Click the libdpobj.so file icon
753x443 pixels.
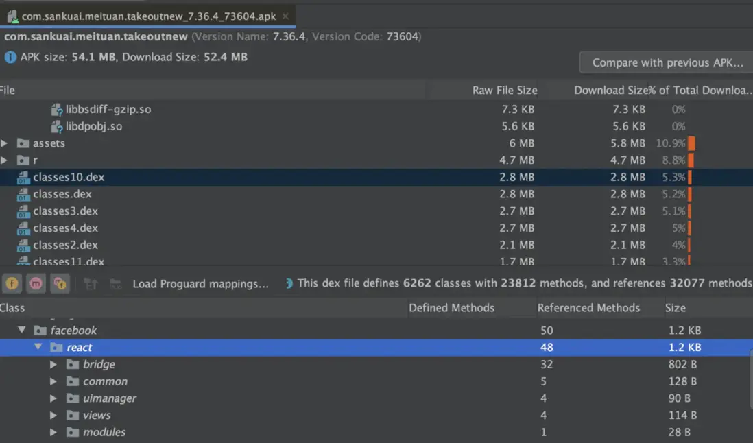pyautogui.click(x=57, y=126)
